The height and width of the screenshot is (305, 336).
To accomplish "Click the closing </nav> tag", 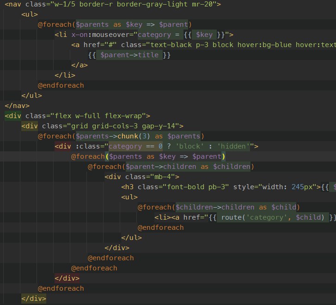I will point(17,106).
